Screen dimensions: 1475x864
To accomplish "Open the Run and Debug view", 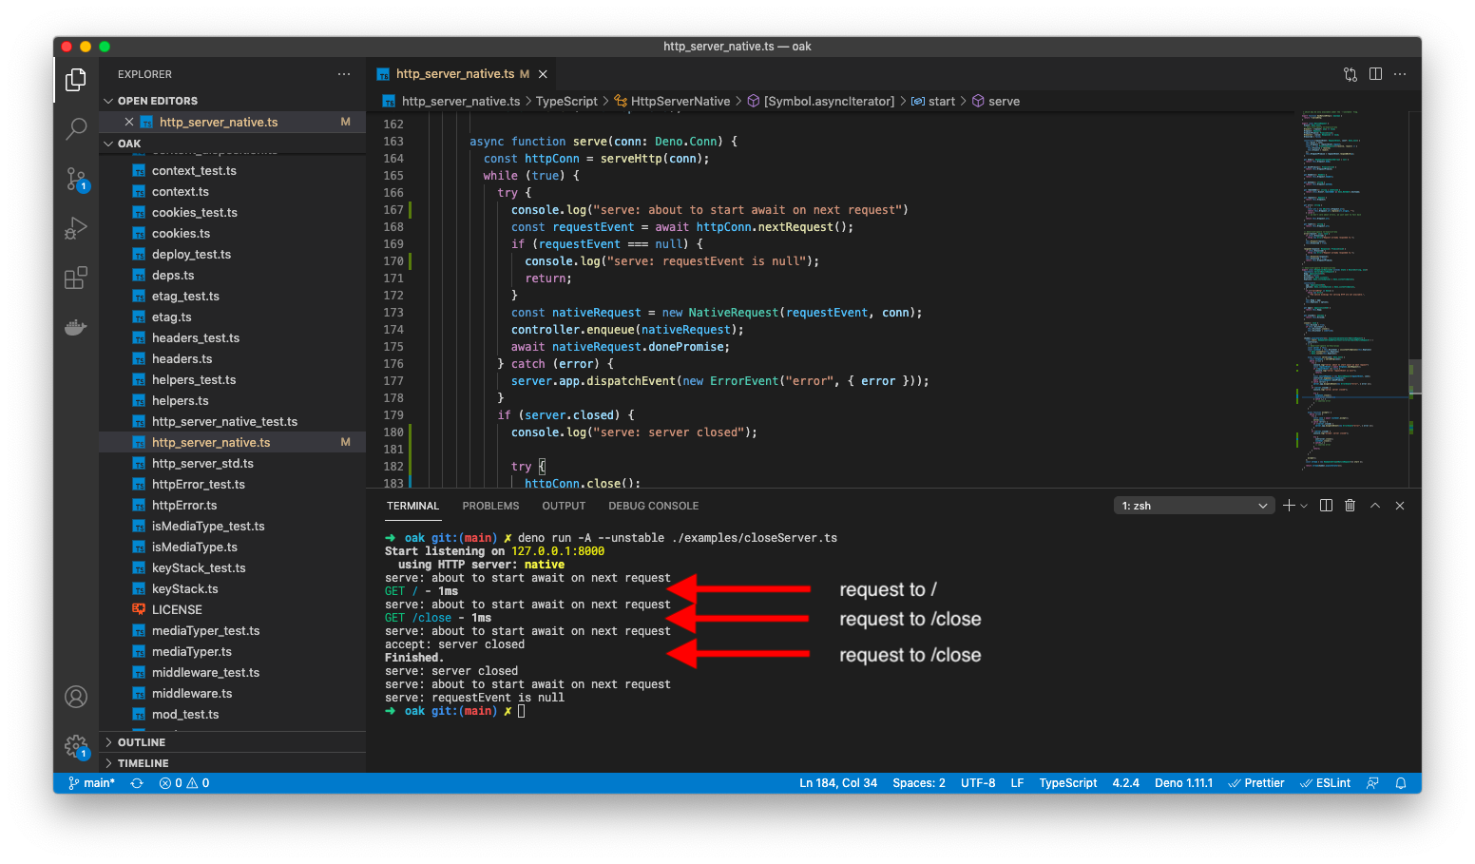I will coord(75,228).
